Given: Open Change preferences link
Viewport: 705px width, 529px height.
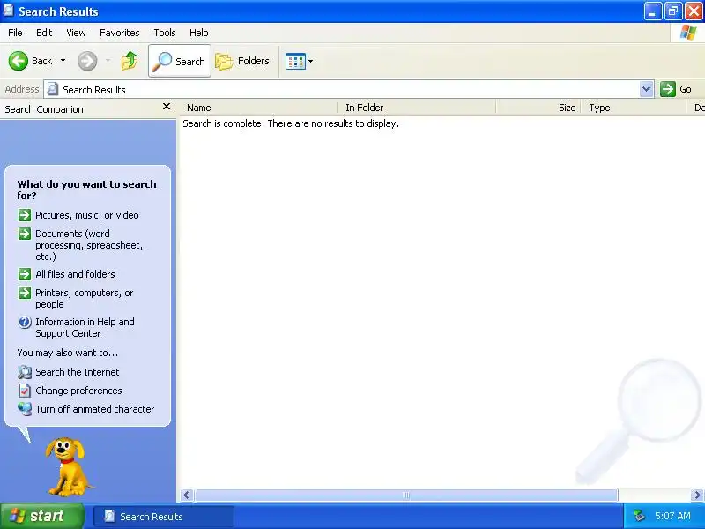Looking at the screenshot, I should (78, 391).
